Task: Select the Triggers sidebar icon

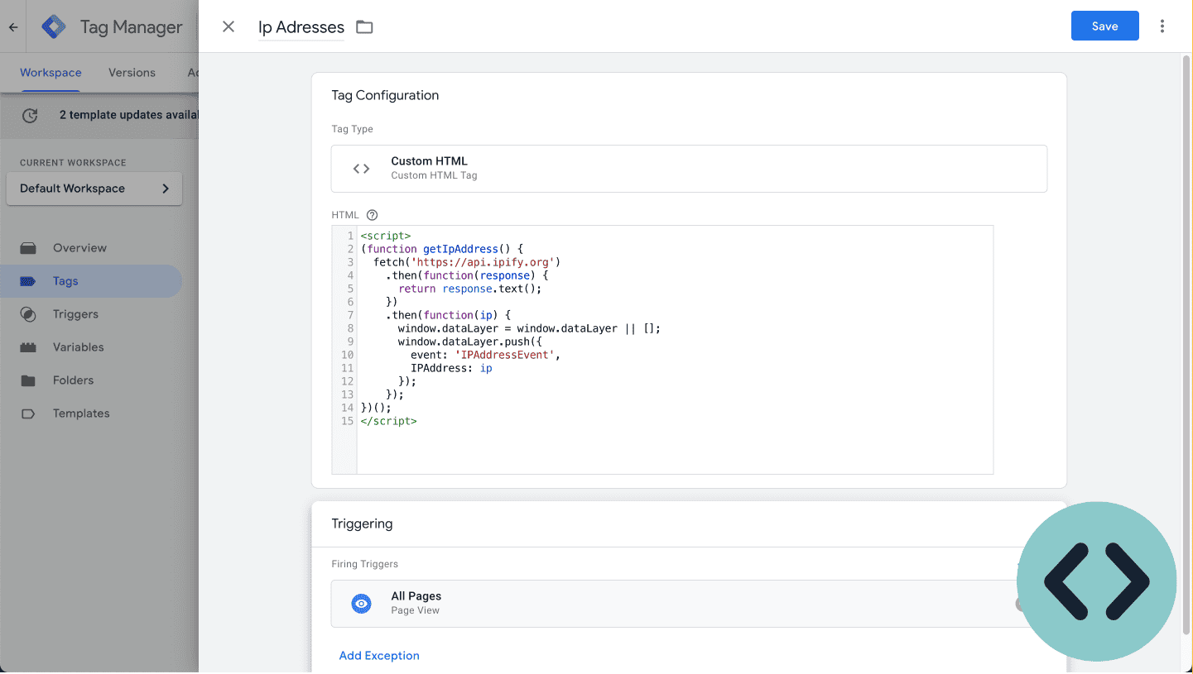Action: tap(29, 314)
